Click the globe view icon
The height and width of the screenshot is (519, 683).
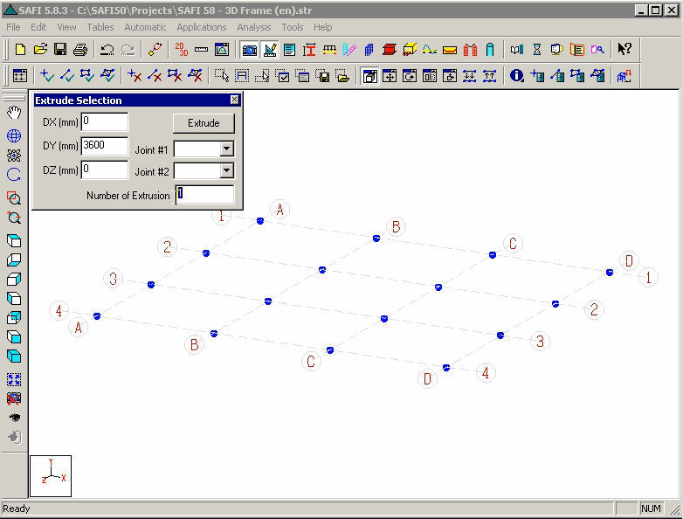pos(14,136)
